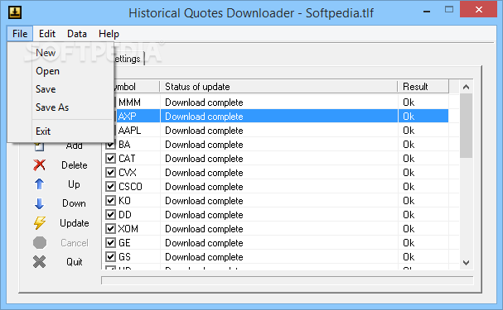Click the blue Down arrow icon

tap(40, 203)
